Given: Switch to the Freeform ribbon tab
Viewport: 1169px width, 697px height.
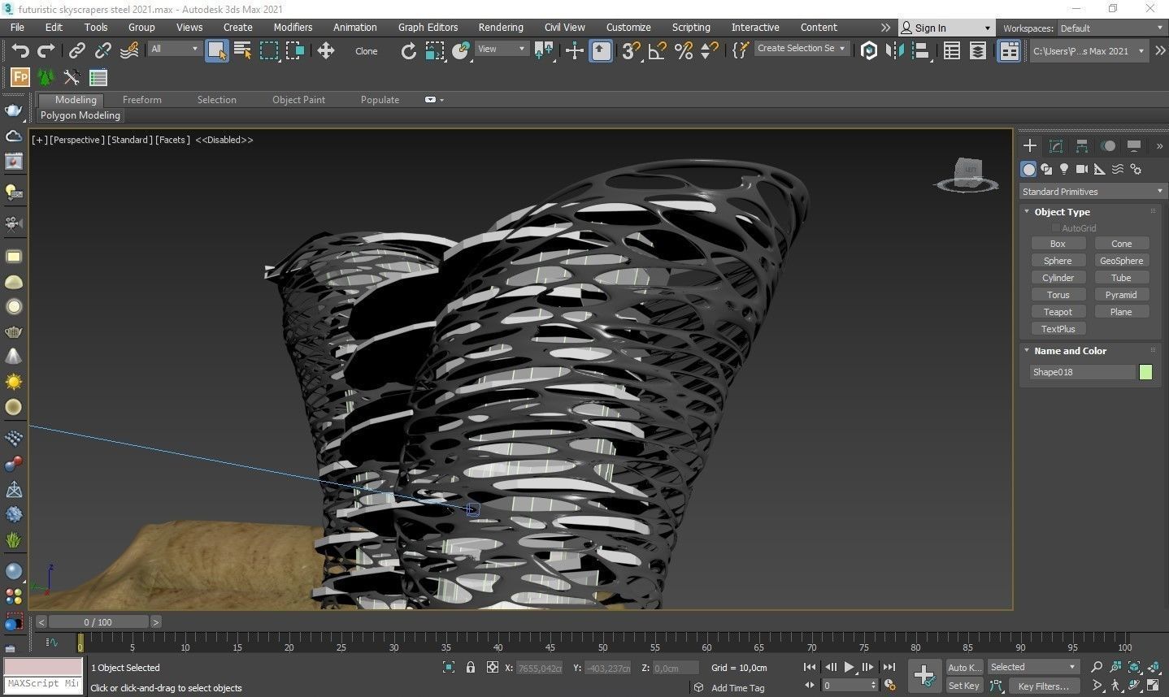Looking at the screenshot, I should (x=141, y=100).
